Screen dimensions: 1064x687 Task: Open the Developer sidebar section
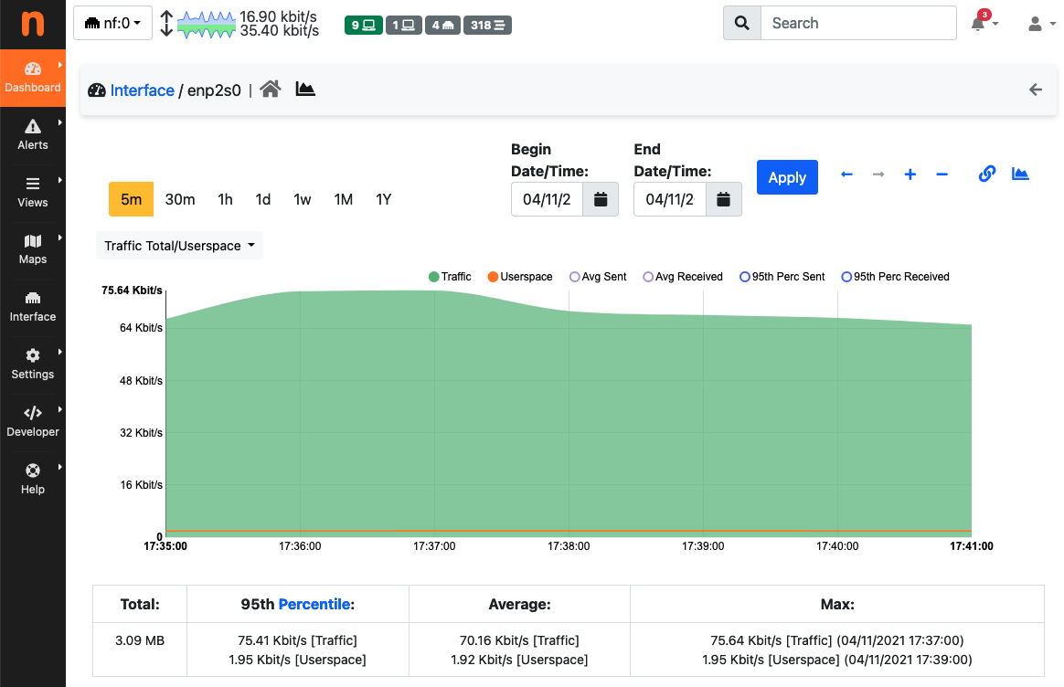click(33, 422)
